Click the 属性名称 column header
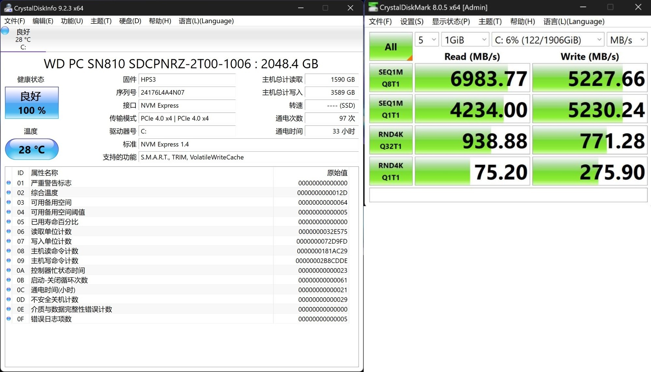651x372 pixels. 151,173
